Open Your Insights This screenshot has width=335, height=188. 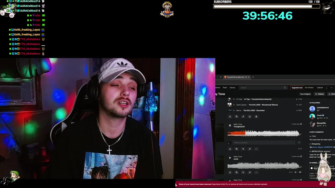(305, 94)
